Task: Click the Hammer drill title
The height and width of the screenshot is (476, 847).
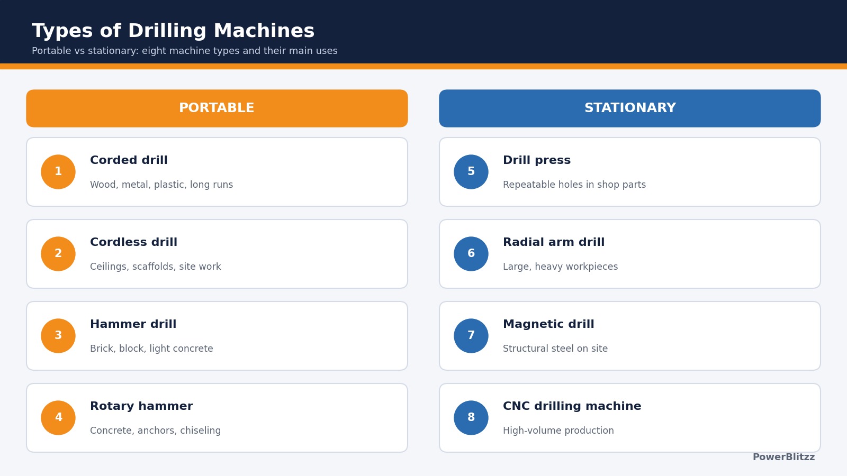Action: pyautogui.click(x=133, y=324)
